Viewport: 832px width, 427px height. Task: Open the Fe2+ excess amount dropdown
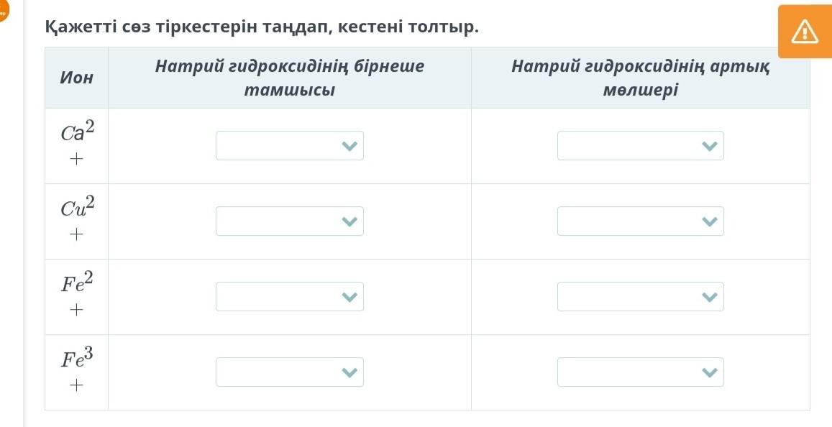pos(640,297)
